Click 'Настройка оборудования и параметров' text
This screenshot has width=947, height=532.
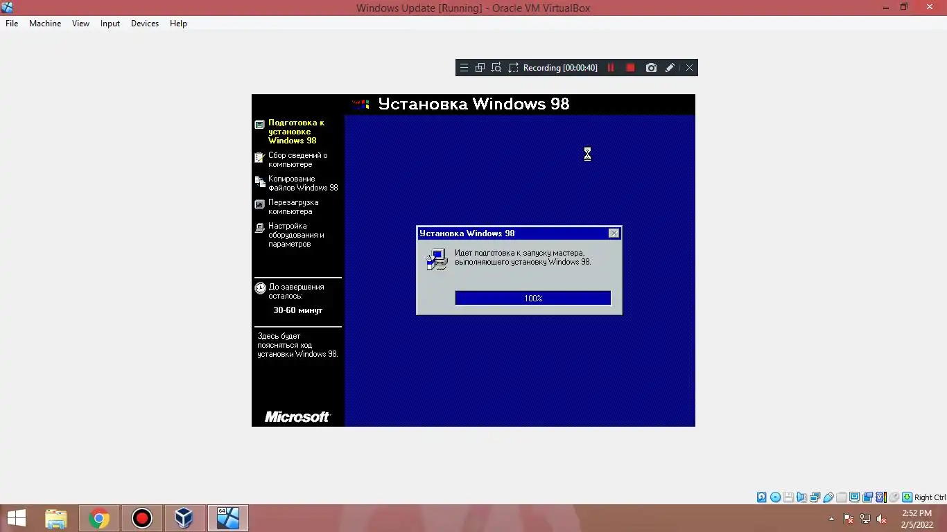pyautogui.click(x=296, y=235)
